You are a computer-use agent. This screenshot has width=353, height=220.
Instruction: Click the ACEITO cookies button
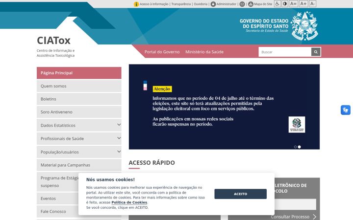[240, 194]
